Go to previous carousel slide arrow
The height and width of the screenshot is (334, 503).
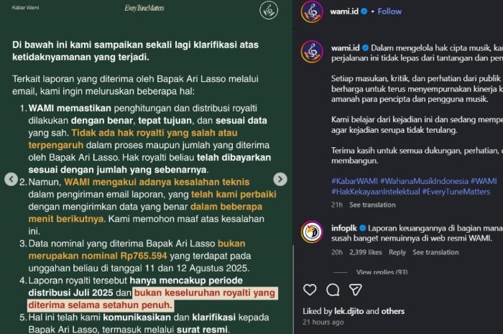pyautogui.click(x=11, y=179)
